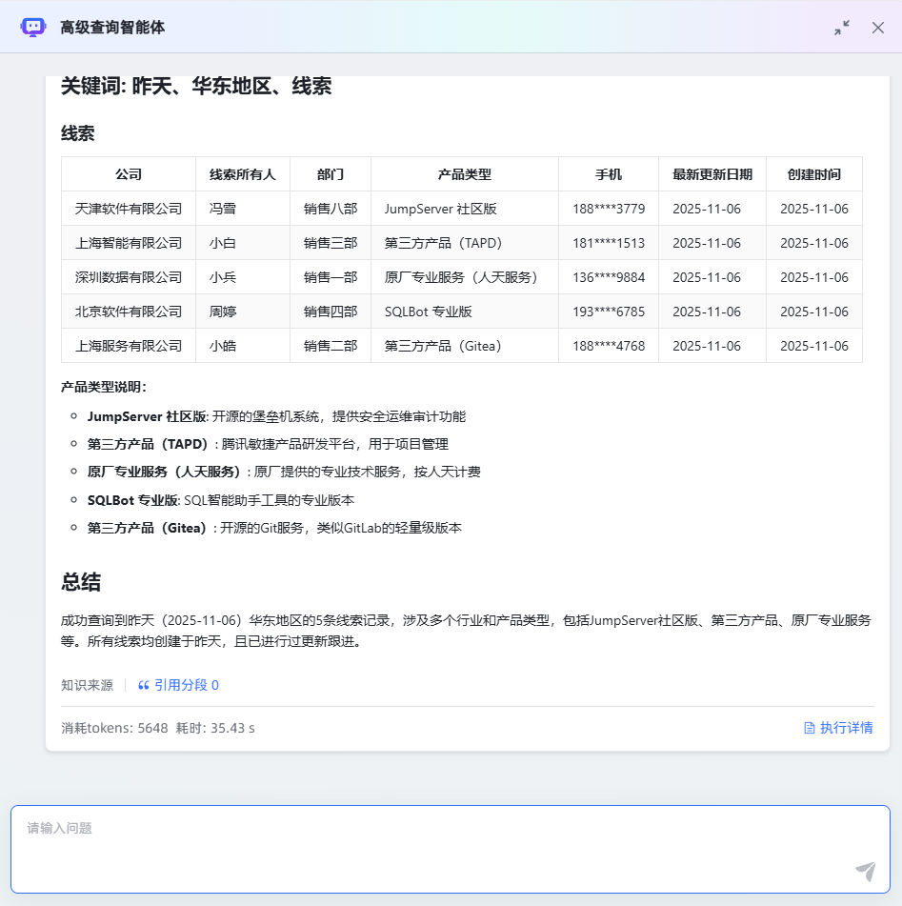
Task: Click bullet JumpServer 社区版 description
Action: click(x=277, y=416)
